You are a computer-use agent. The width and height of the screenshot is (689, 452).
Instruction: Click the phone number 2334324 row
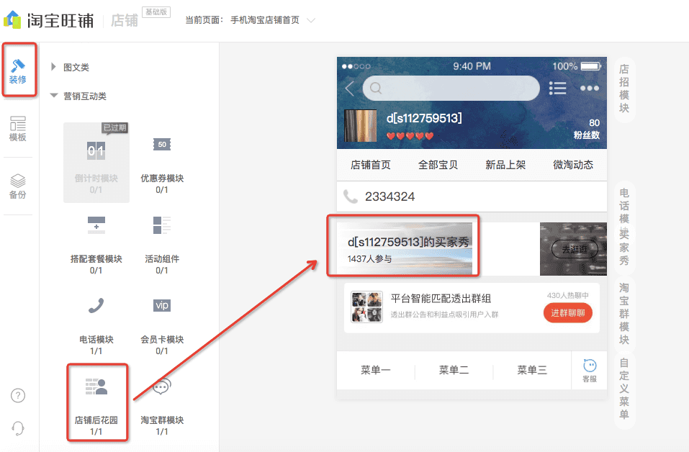[472, 196]
